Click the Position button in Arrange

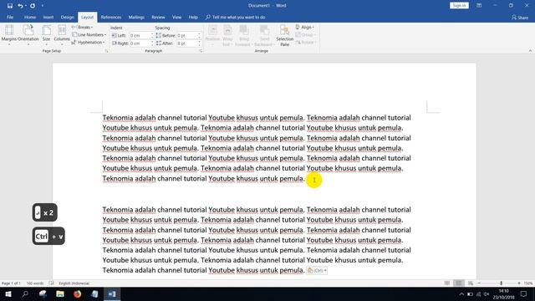pyautogui.click(x=212, y=35)
